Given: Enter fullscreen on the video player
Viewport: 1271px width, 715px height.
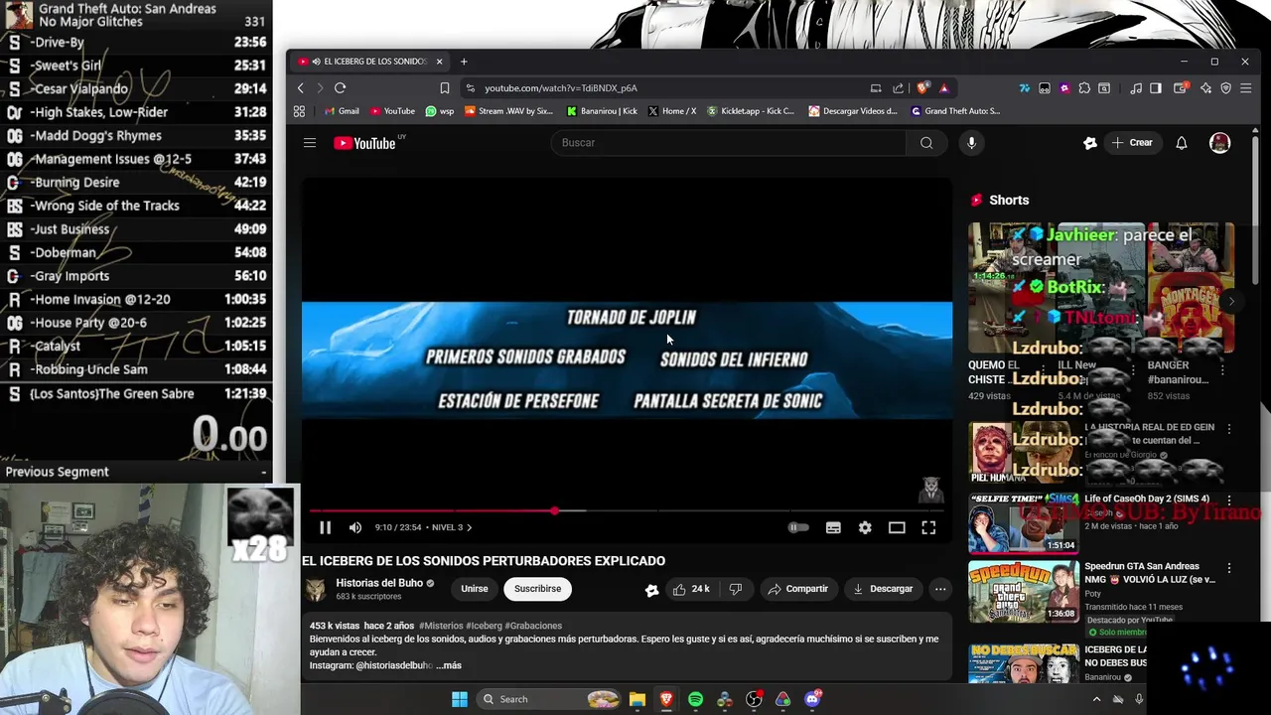Looking at the screenshot, I should point(928,527).
